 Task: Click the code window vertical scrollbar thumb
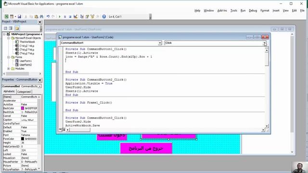(267, 60)
